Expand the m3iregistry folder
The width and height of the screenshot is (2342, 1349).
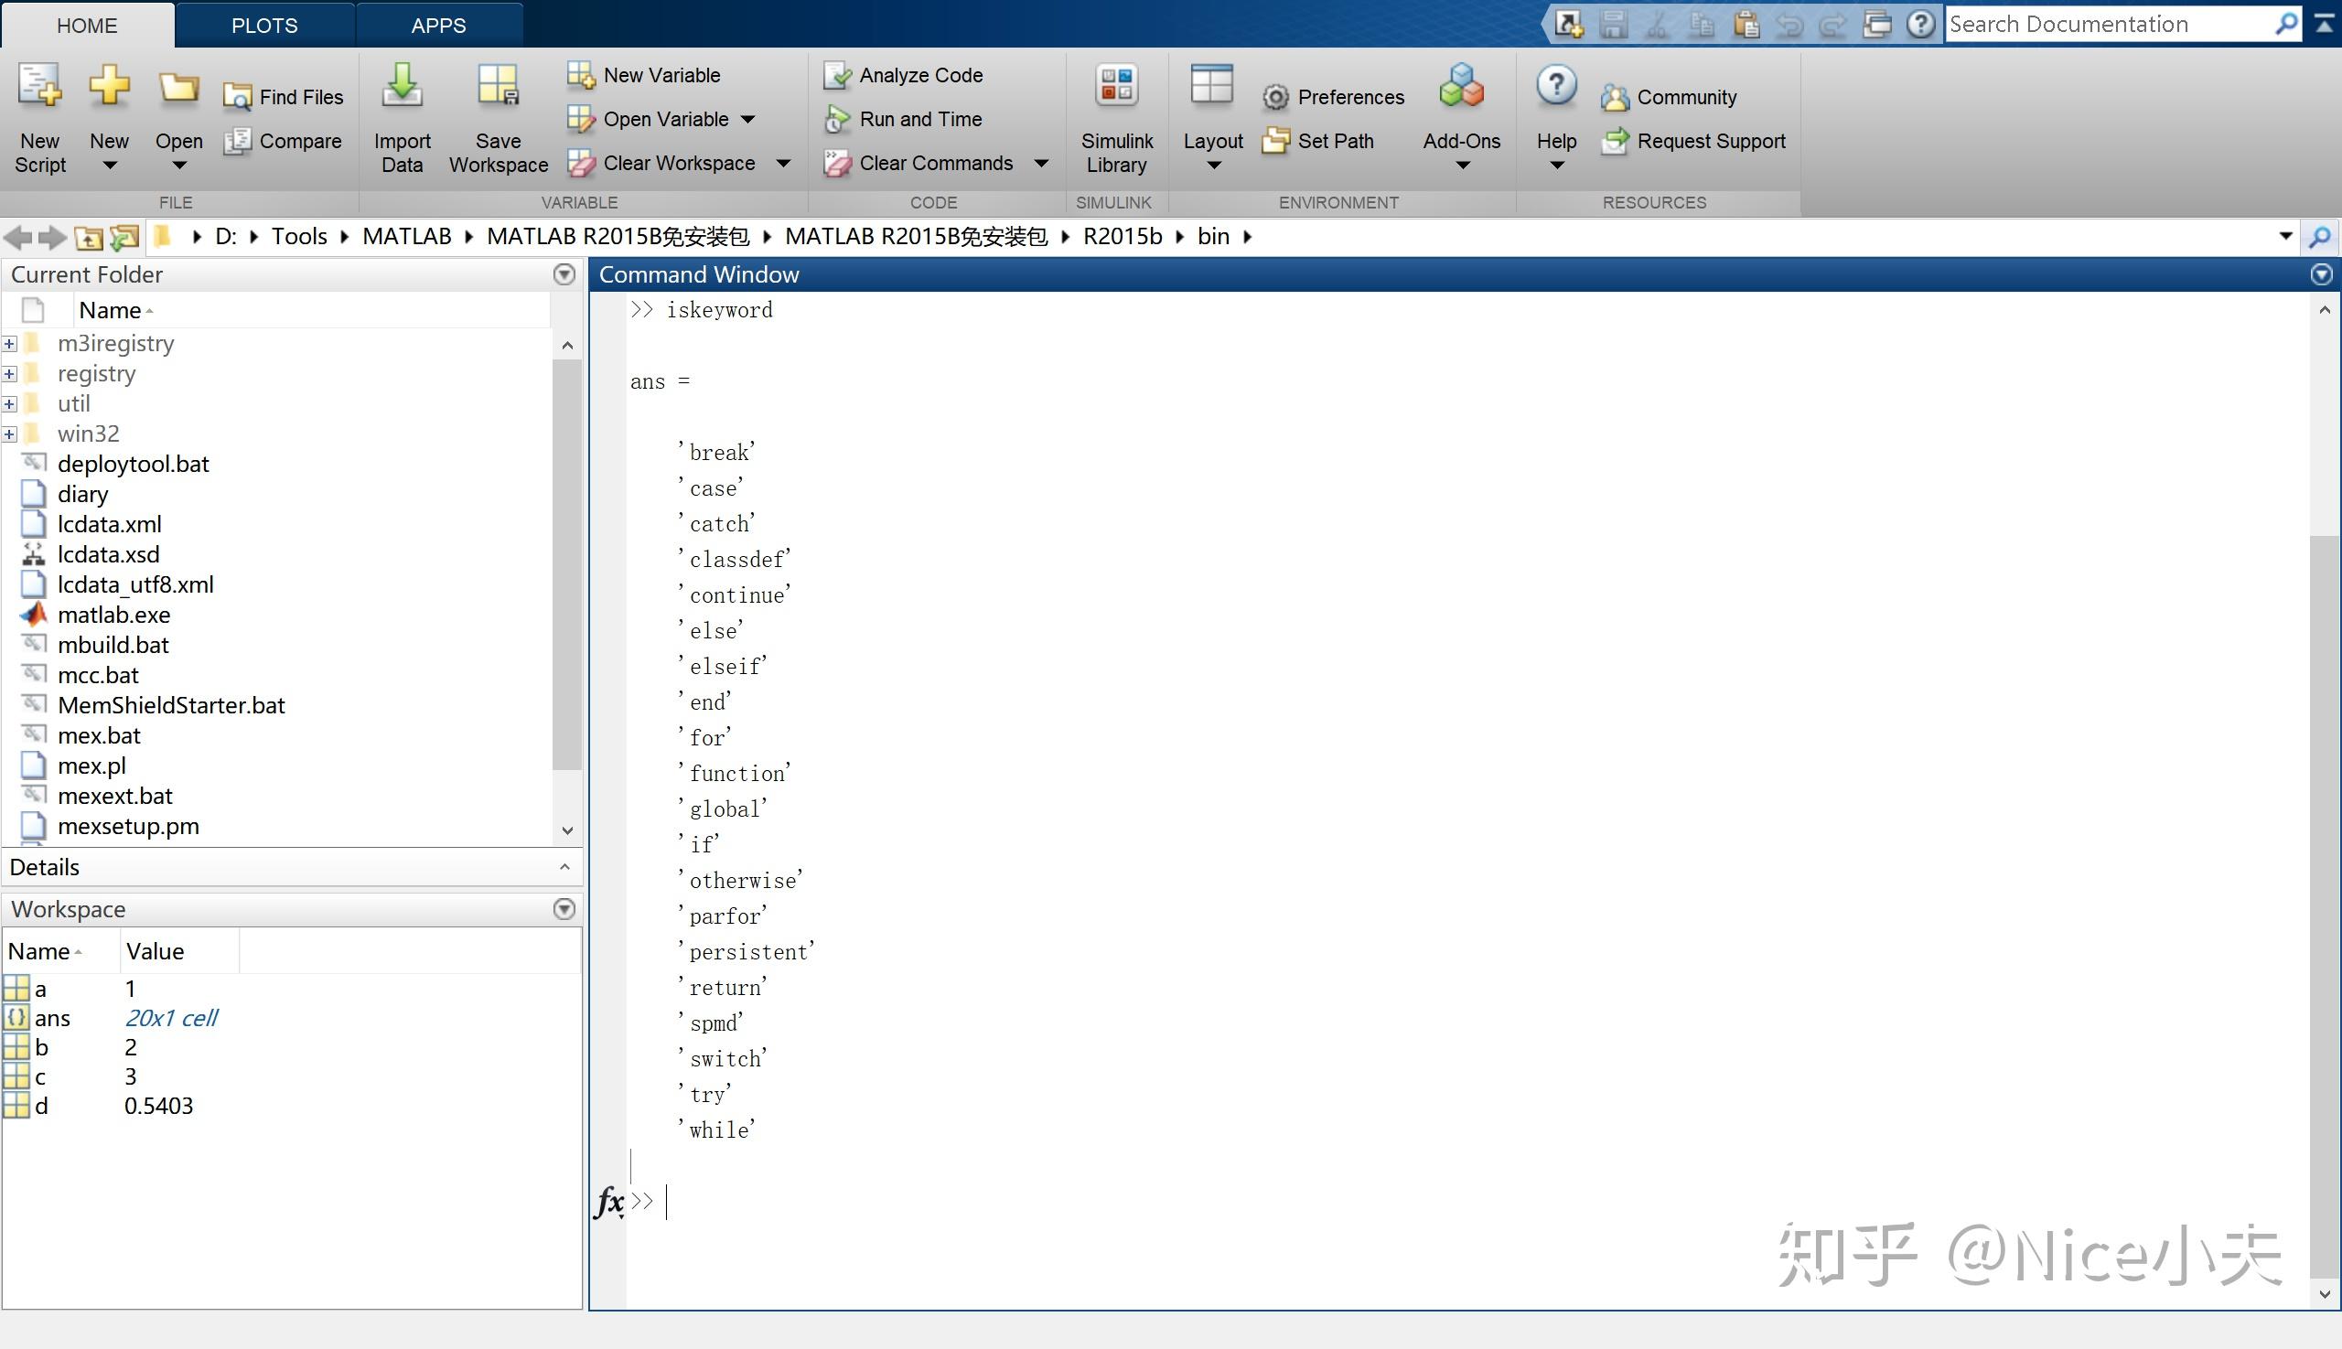tap(10, 344)
